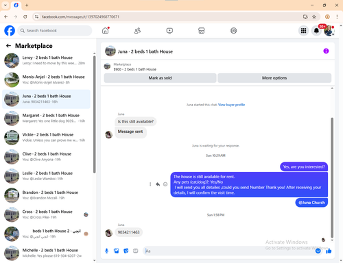Open Leroy 2 beds 1 bath conversation
This screenshot has height=263, width=343.
coord(46,60)
